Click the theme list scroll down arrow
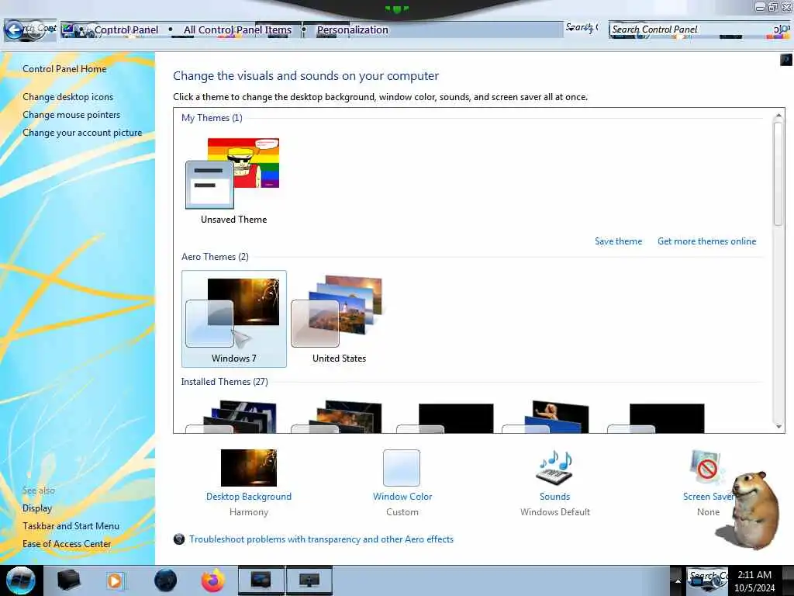Viewport: 794px width, 596px height. click(778, 427)
